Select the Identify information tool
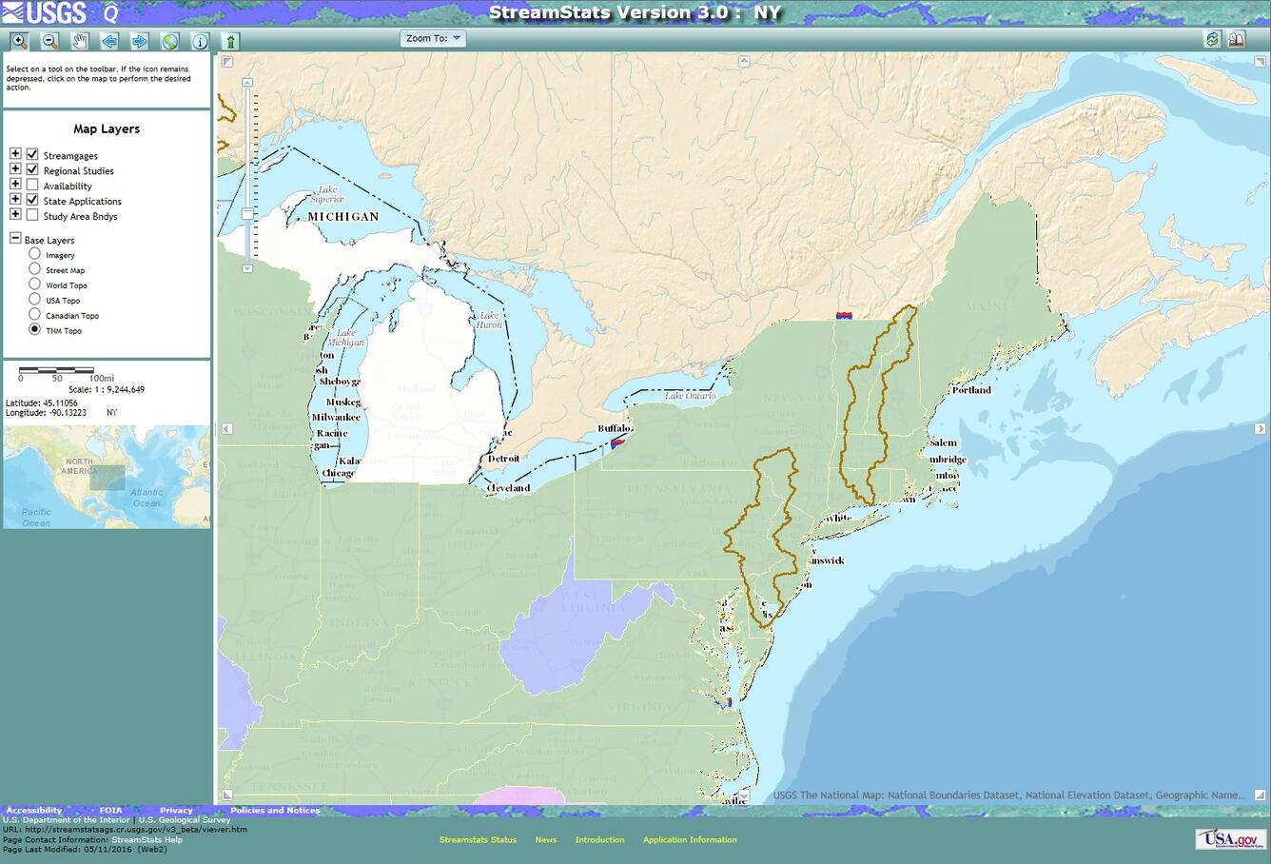Screen dimensions: 1271x864 200,41
